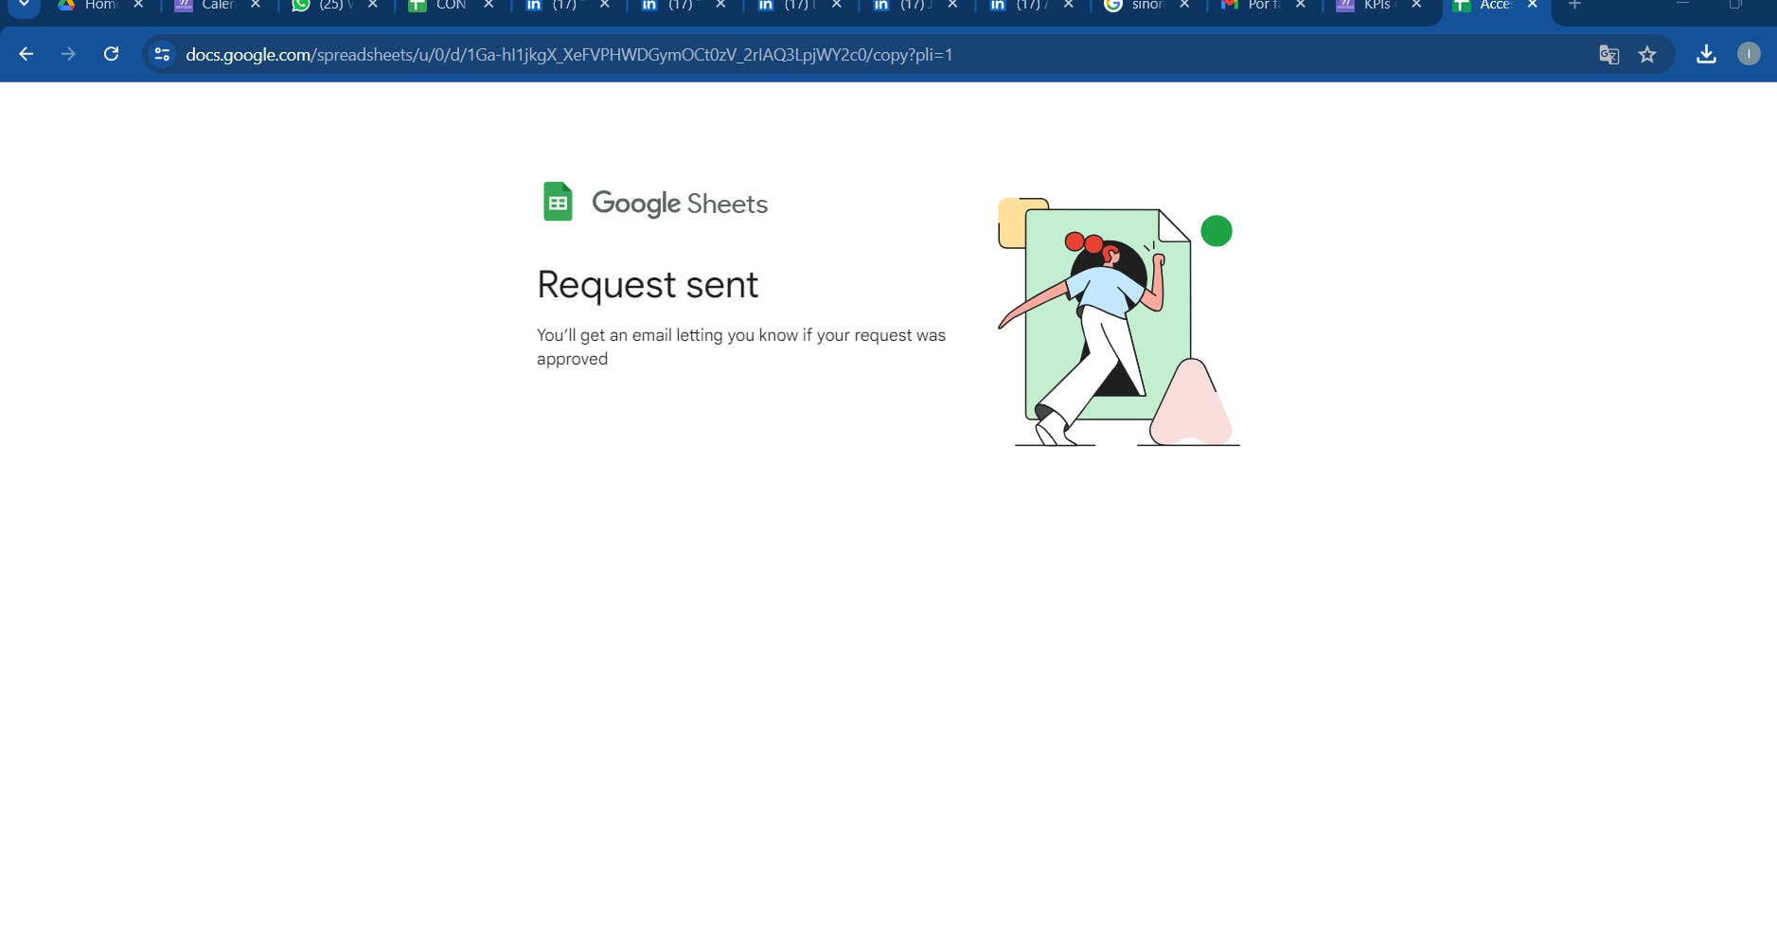Close the Gmail tab
The image size is (1777, 926).
1301,5
